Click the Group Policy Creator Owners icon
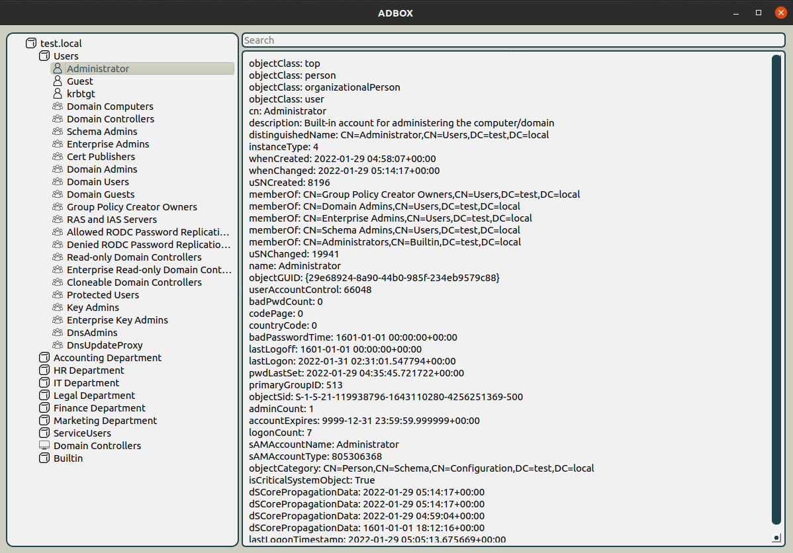 tap(58, 207)
